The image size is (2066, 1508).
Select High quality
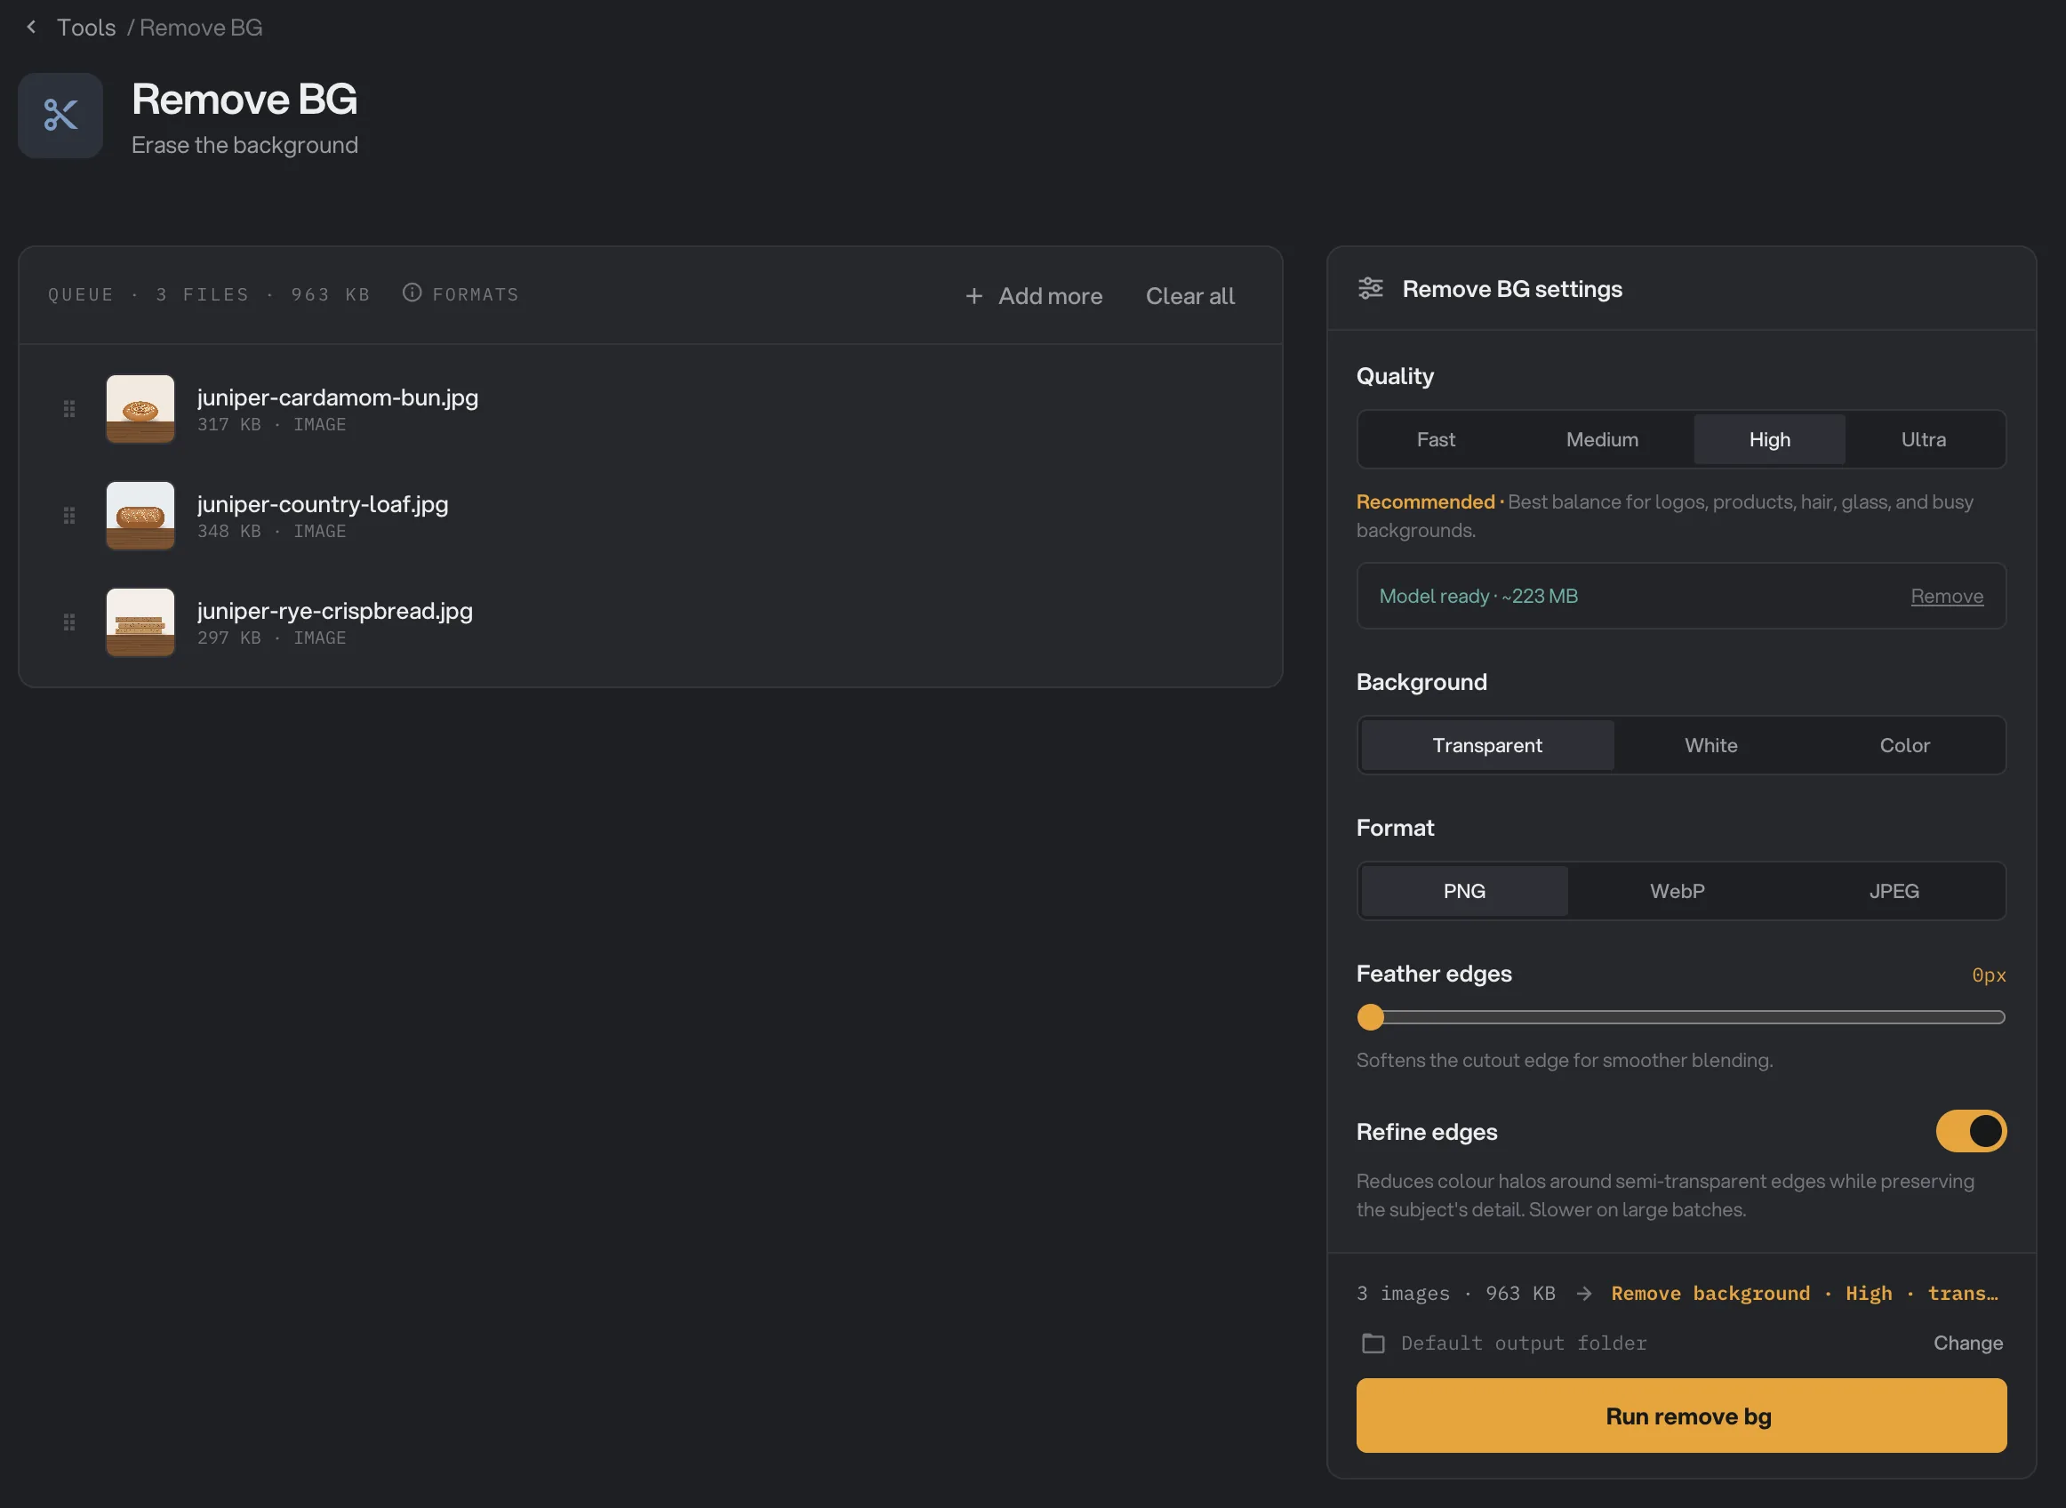1769,440
